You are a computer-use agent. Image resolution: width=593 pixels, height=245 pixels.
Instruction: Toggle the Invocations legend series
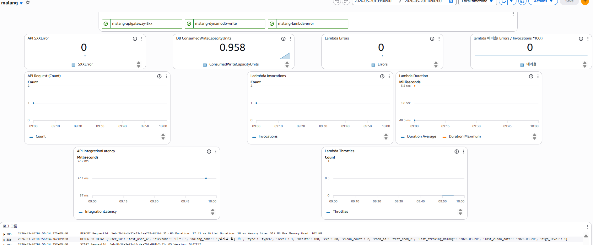[x=268, y=137]
